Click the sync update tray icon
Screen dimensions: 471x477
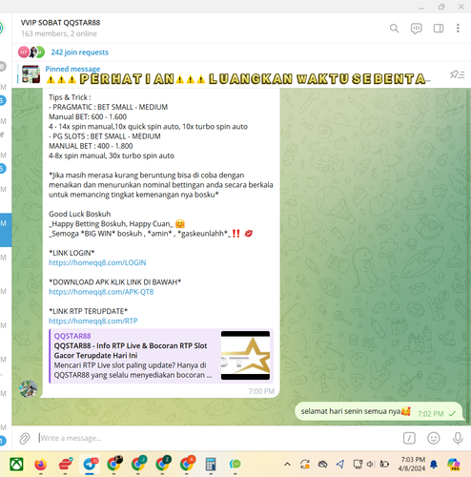point(305,465)
